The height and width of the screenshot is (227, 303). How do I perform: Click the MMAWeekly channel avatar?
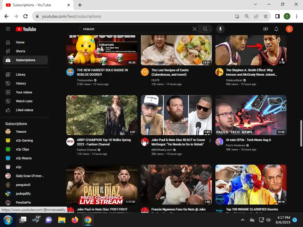click(x=145, y=142)
